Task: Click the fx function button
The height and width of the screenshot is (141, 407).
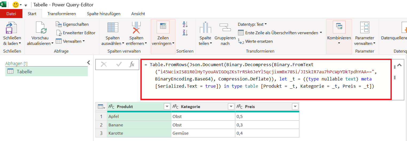Action: click(x=132, y=64)
